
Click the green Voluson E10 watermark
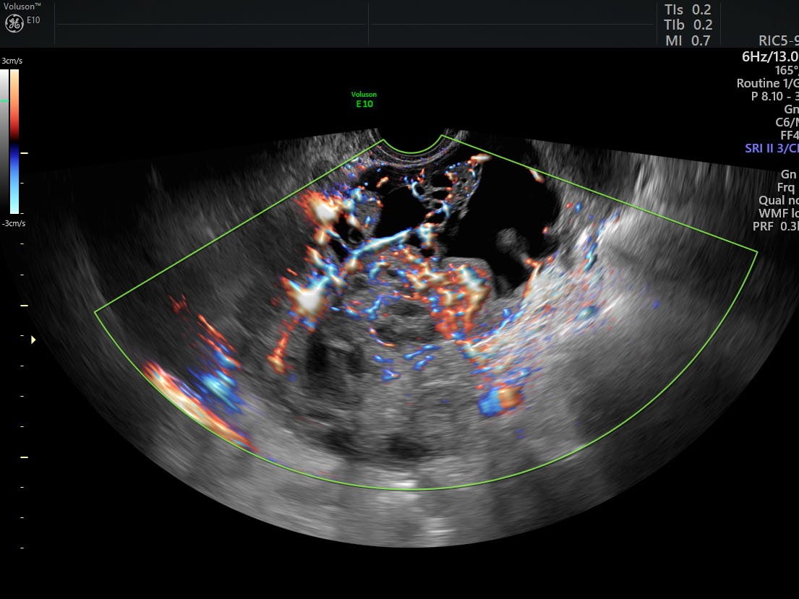(364, 100)
